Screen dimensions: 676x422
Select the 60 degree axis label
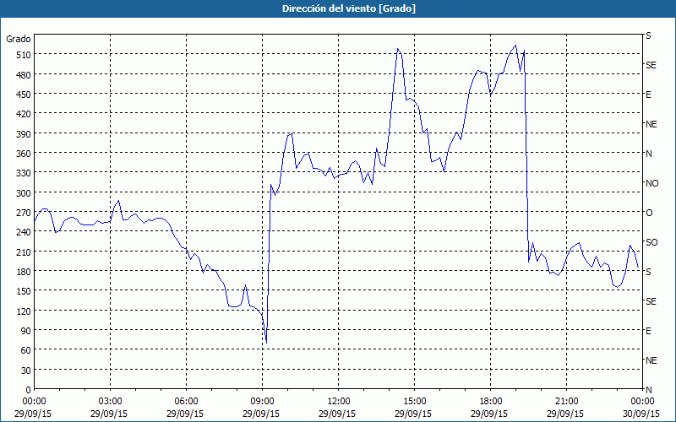pos(26,350)
